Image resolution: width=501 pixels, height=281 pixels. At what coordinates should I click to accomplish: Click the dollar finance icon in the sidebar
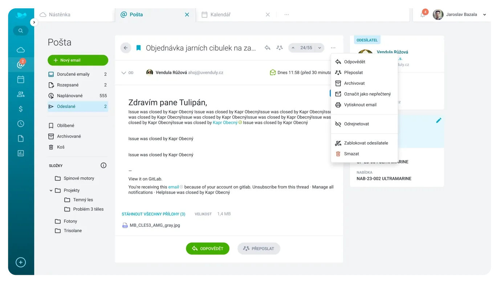pyautogui.click(x=21, y=109)
